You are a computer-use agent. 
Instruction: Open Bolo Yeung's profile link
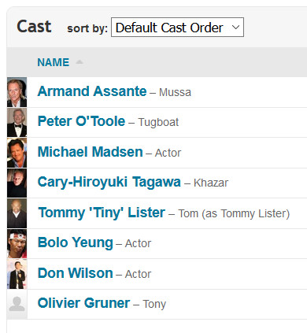pos(76,242)
